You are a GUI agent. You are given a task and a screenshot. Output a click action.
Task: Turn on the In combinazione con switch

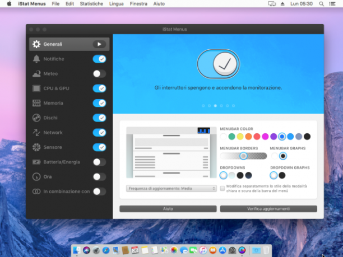99,191
